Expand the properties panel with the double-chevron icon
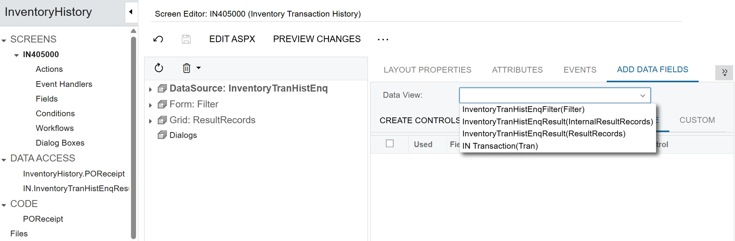The width and height of the screenshot is (735, 241). tap(724, 72)
